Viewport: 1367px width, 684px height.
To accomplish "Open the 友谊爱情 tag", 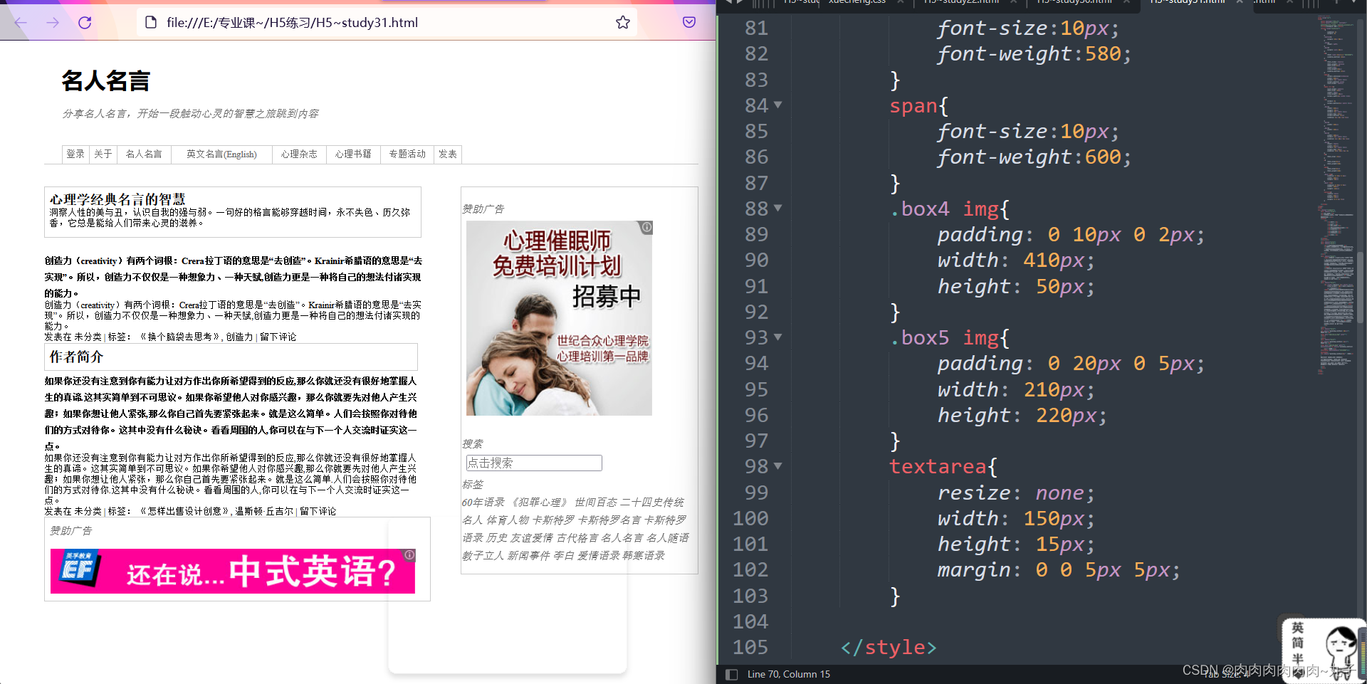I will point(532,538).
